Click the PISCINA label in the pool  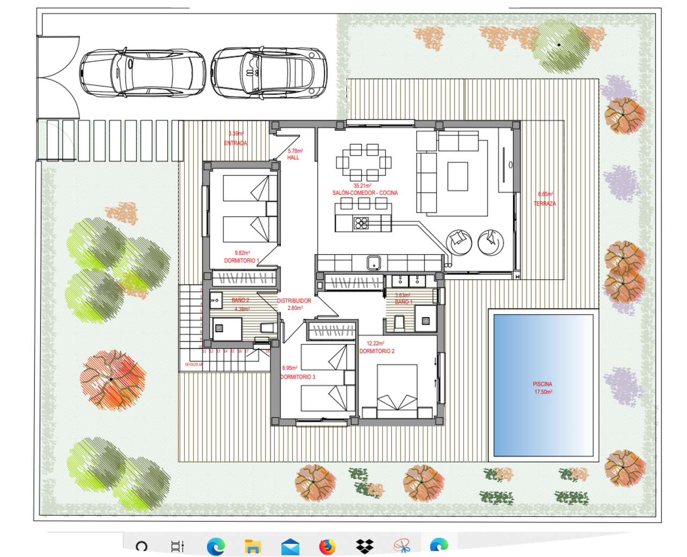(543, 384)
